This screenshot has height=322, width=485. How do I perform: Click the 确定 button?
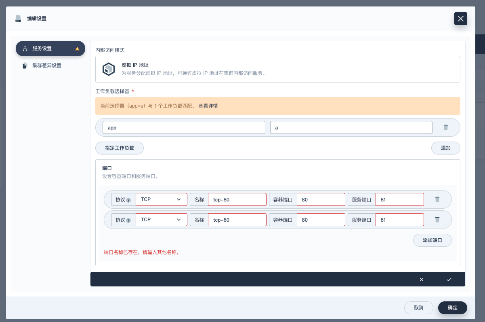pos(453,308)
